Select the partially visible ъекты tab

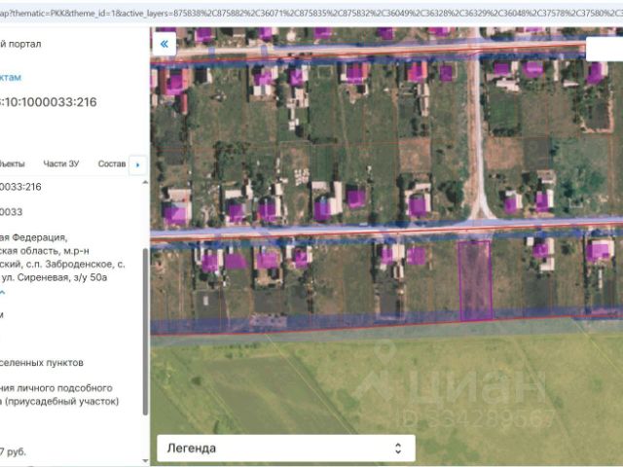click(x=13, y=163)
